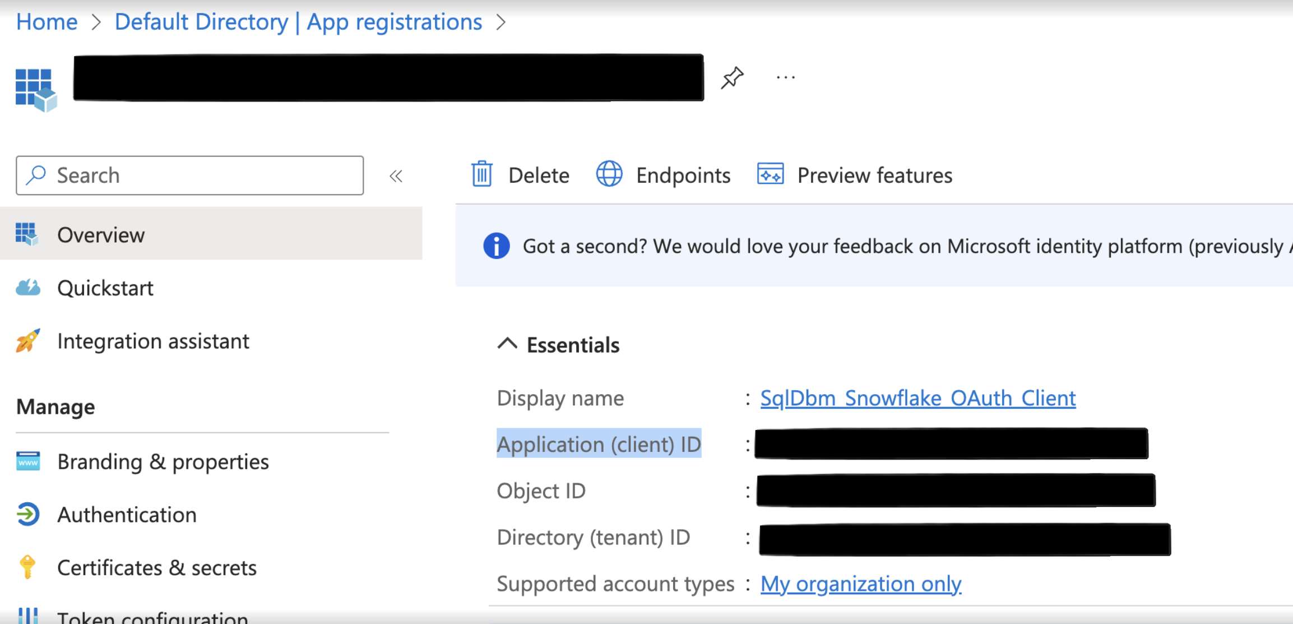Image resolution: width=1293 pixels, height=624 pixels.
Task: Click the Preview features icon
Action: [770, 174]
